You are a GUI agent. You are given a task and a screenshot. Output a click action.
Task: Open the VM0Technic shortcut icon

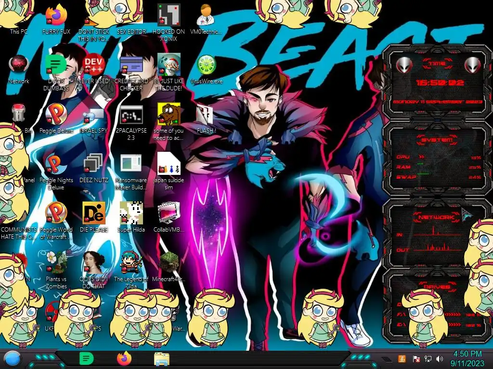point(206,19)
